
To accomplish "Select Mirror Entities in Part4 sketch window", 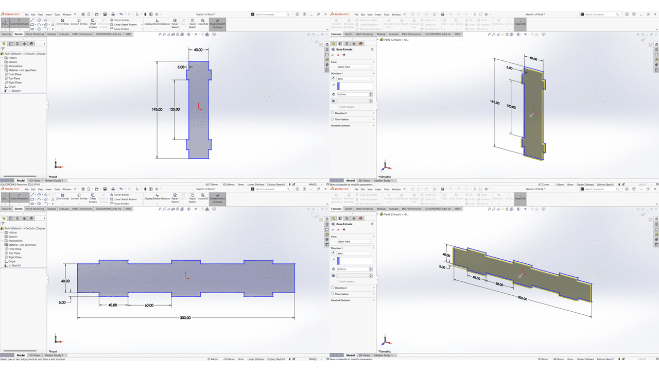I will (x=119, y=195).
